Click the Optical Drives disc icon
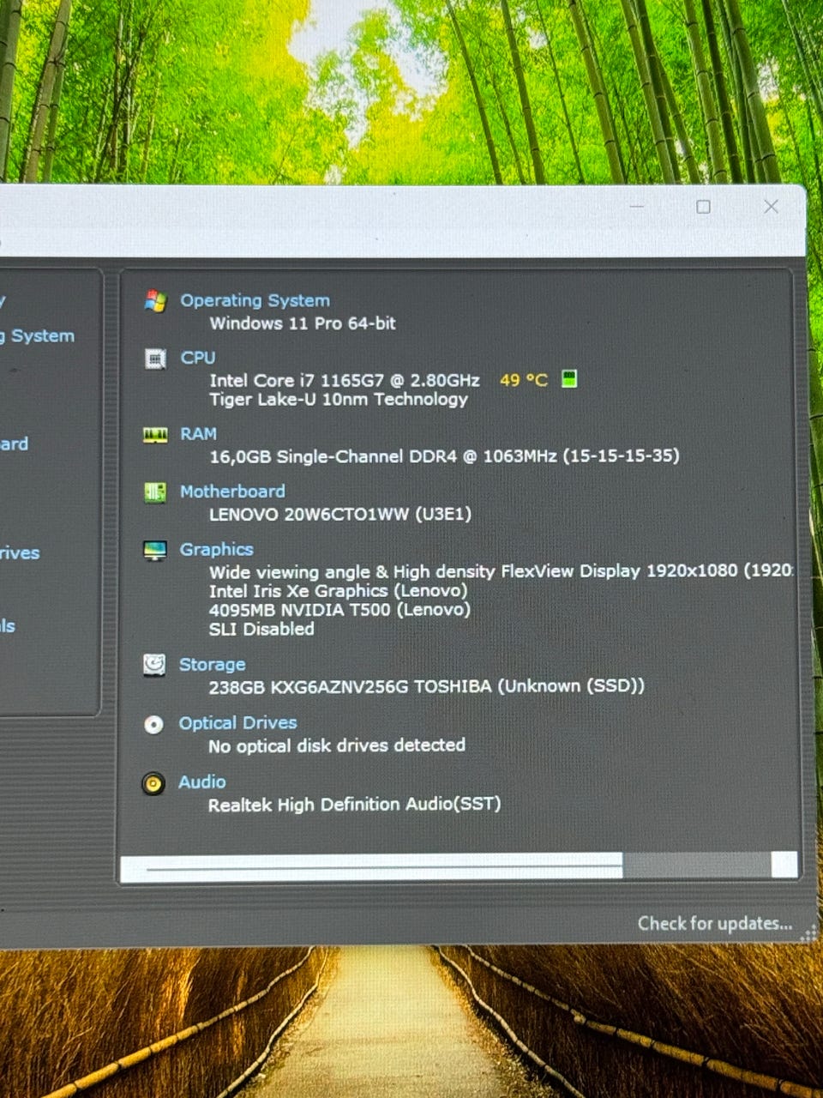The image size is (823, 1098). tap(153, 725)
